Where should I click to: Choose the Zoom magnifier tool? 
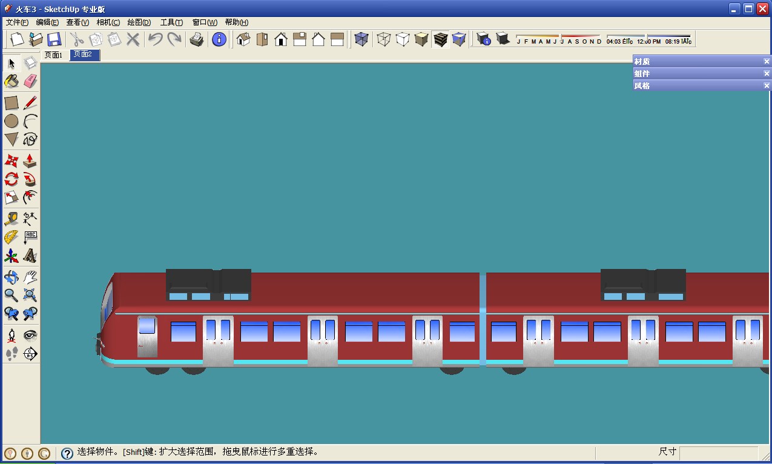pos(11,296)
